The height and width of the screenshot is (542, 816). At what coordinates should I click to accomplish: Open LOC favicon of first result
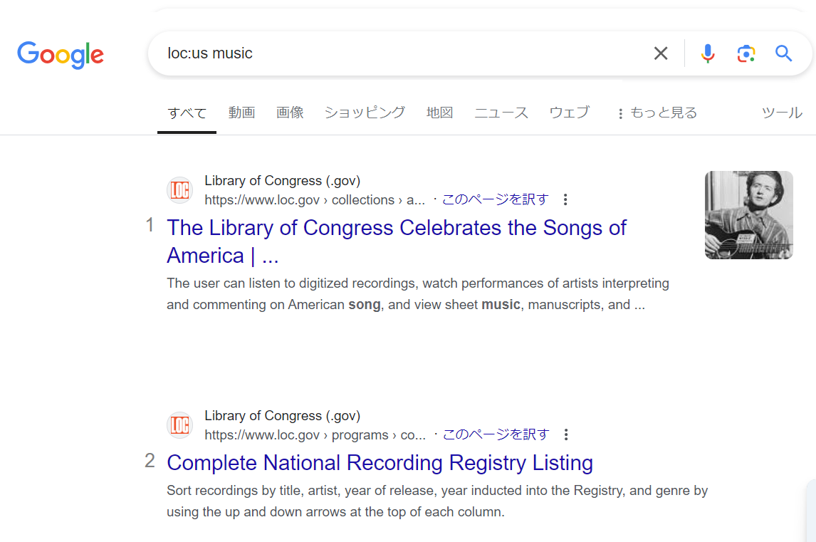point(179,190)
